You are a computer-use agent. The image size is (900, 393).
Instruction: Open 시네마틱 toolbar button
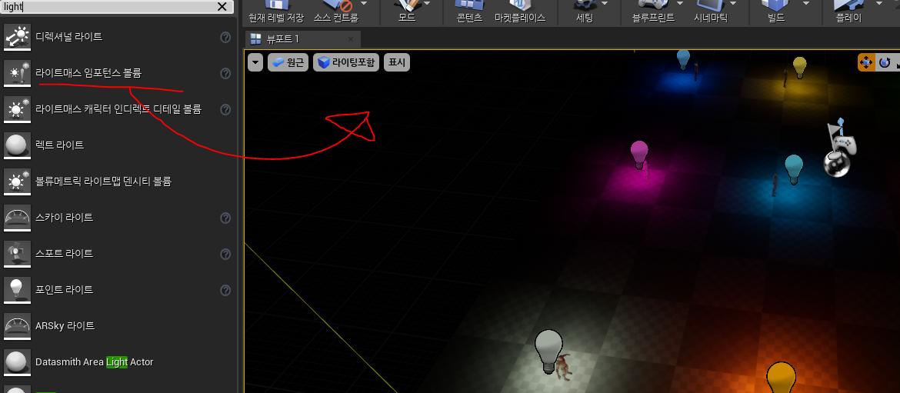pyautogui.click(x=711, y=12)
